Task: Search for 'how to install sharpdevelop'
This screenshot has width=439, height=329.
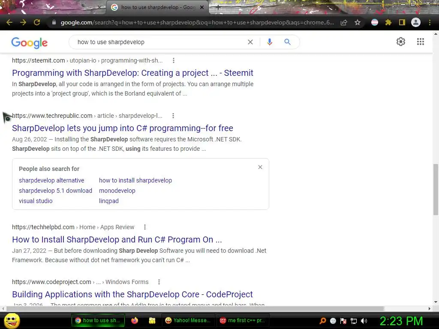Action: [x=135, y=180]
